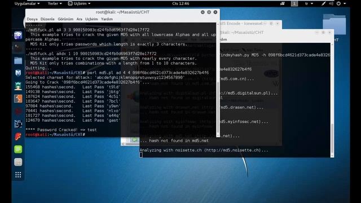Viewport: 361px width, 203px height.
Task: Launch Armitage from the dock
Action: pos(18,86)
